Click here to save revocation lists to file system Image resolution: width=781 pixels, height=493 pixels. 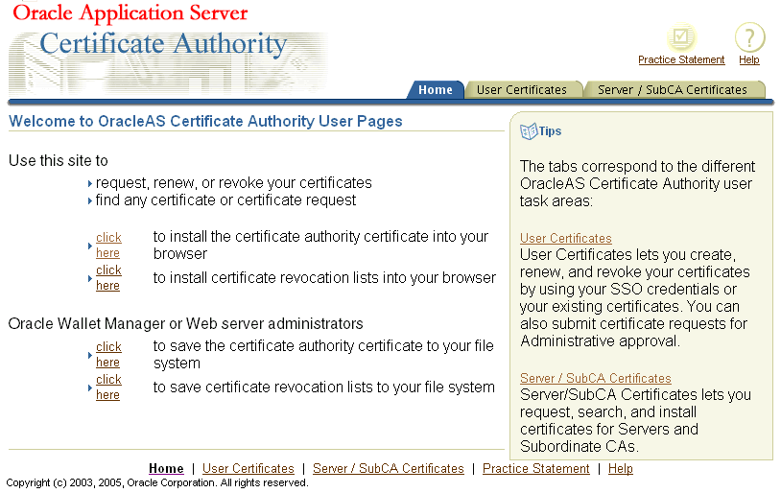108,387
